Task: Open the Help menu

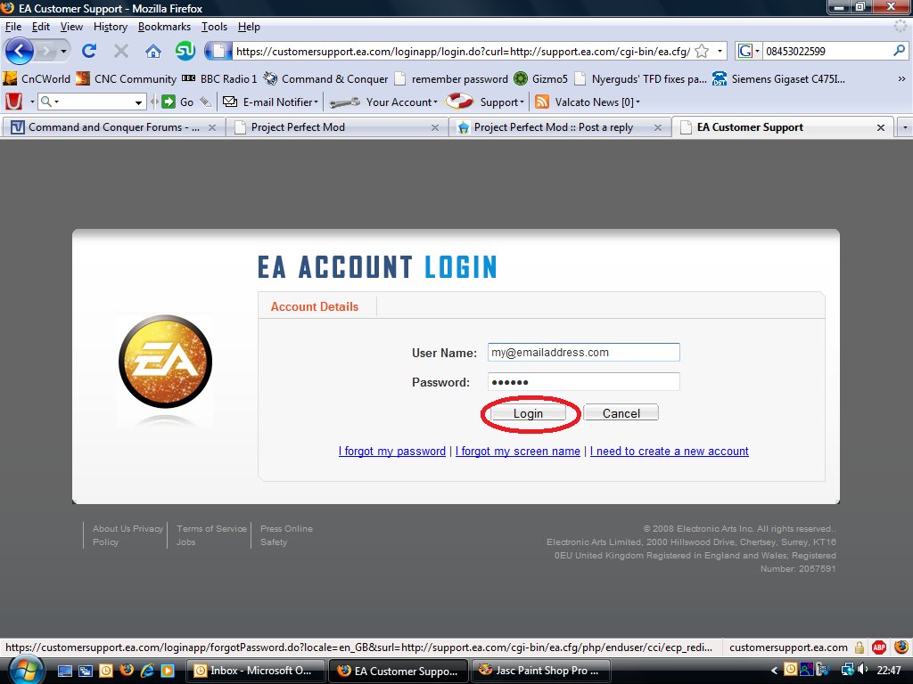Action: (x=249, y=27)
